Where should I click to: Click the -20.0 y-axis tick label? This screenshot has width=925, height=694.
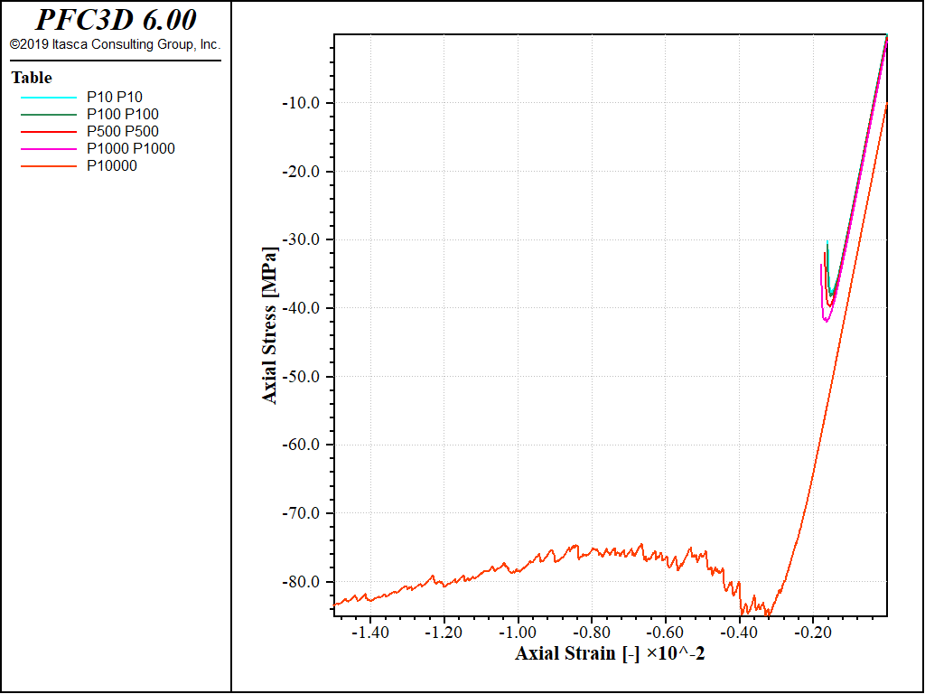click(x=302, y=172)
